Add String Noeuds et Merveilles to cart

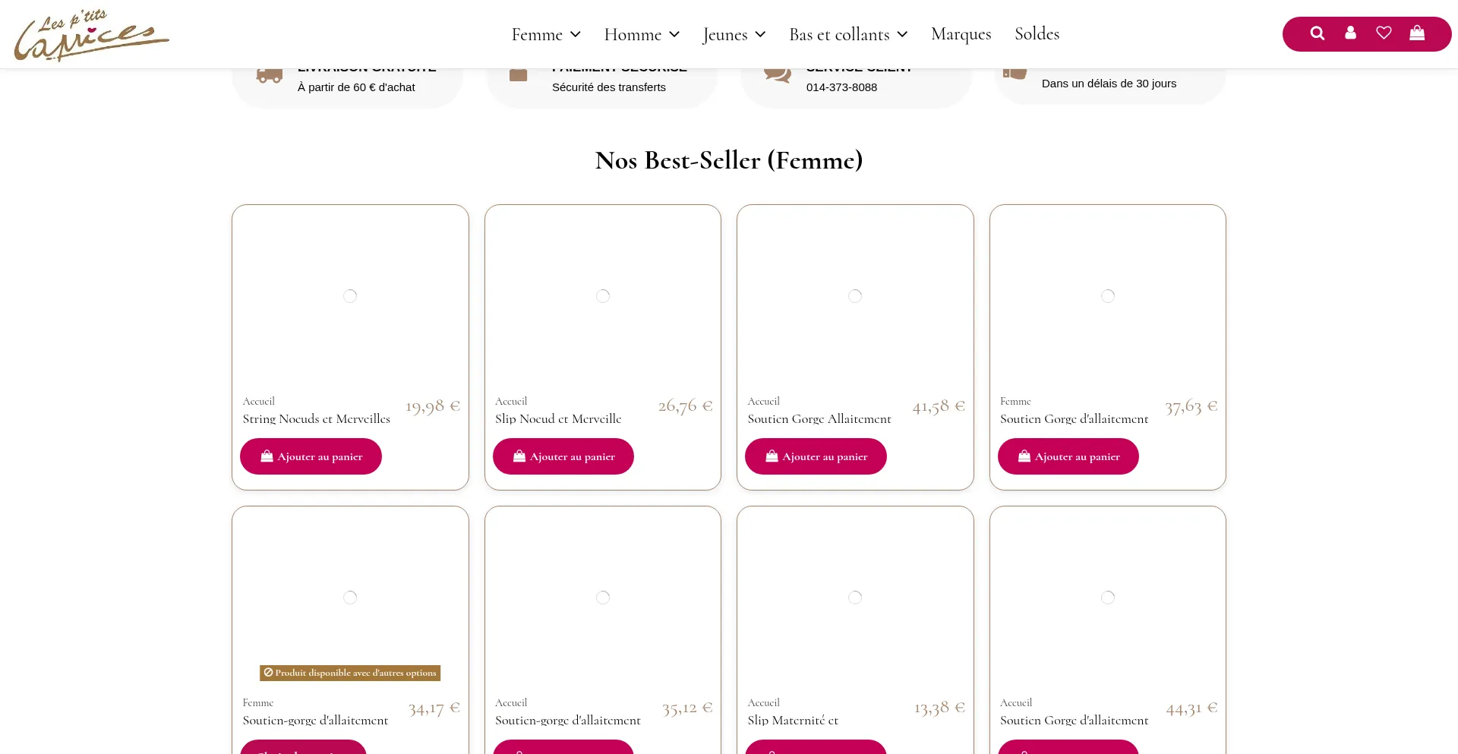tap(311, 456)
